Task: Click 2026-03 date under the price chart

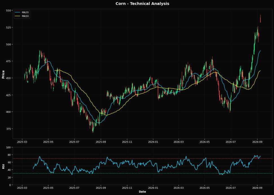Action: (179, 142)
